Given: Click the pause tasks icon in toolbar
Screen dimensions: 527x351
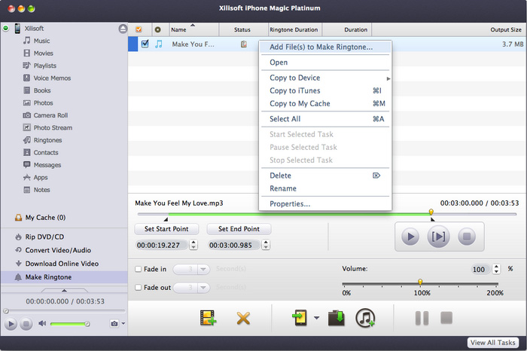Looking at the screenshot, I should point(422,318).
